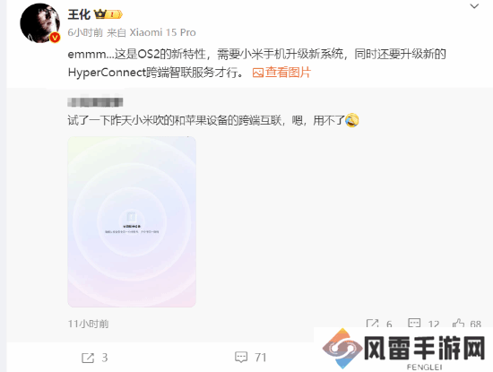The image size is (493, 372).
Task: Open the 查看图片 image link
Action: pos(288,73)
